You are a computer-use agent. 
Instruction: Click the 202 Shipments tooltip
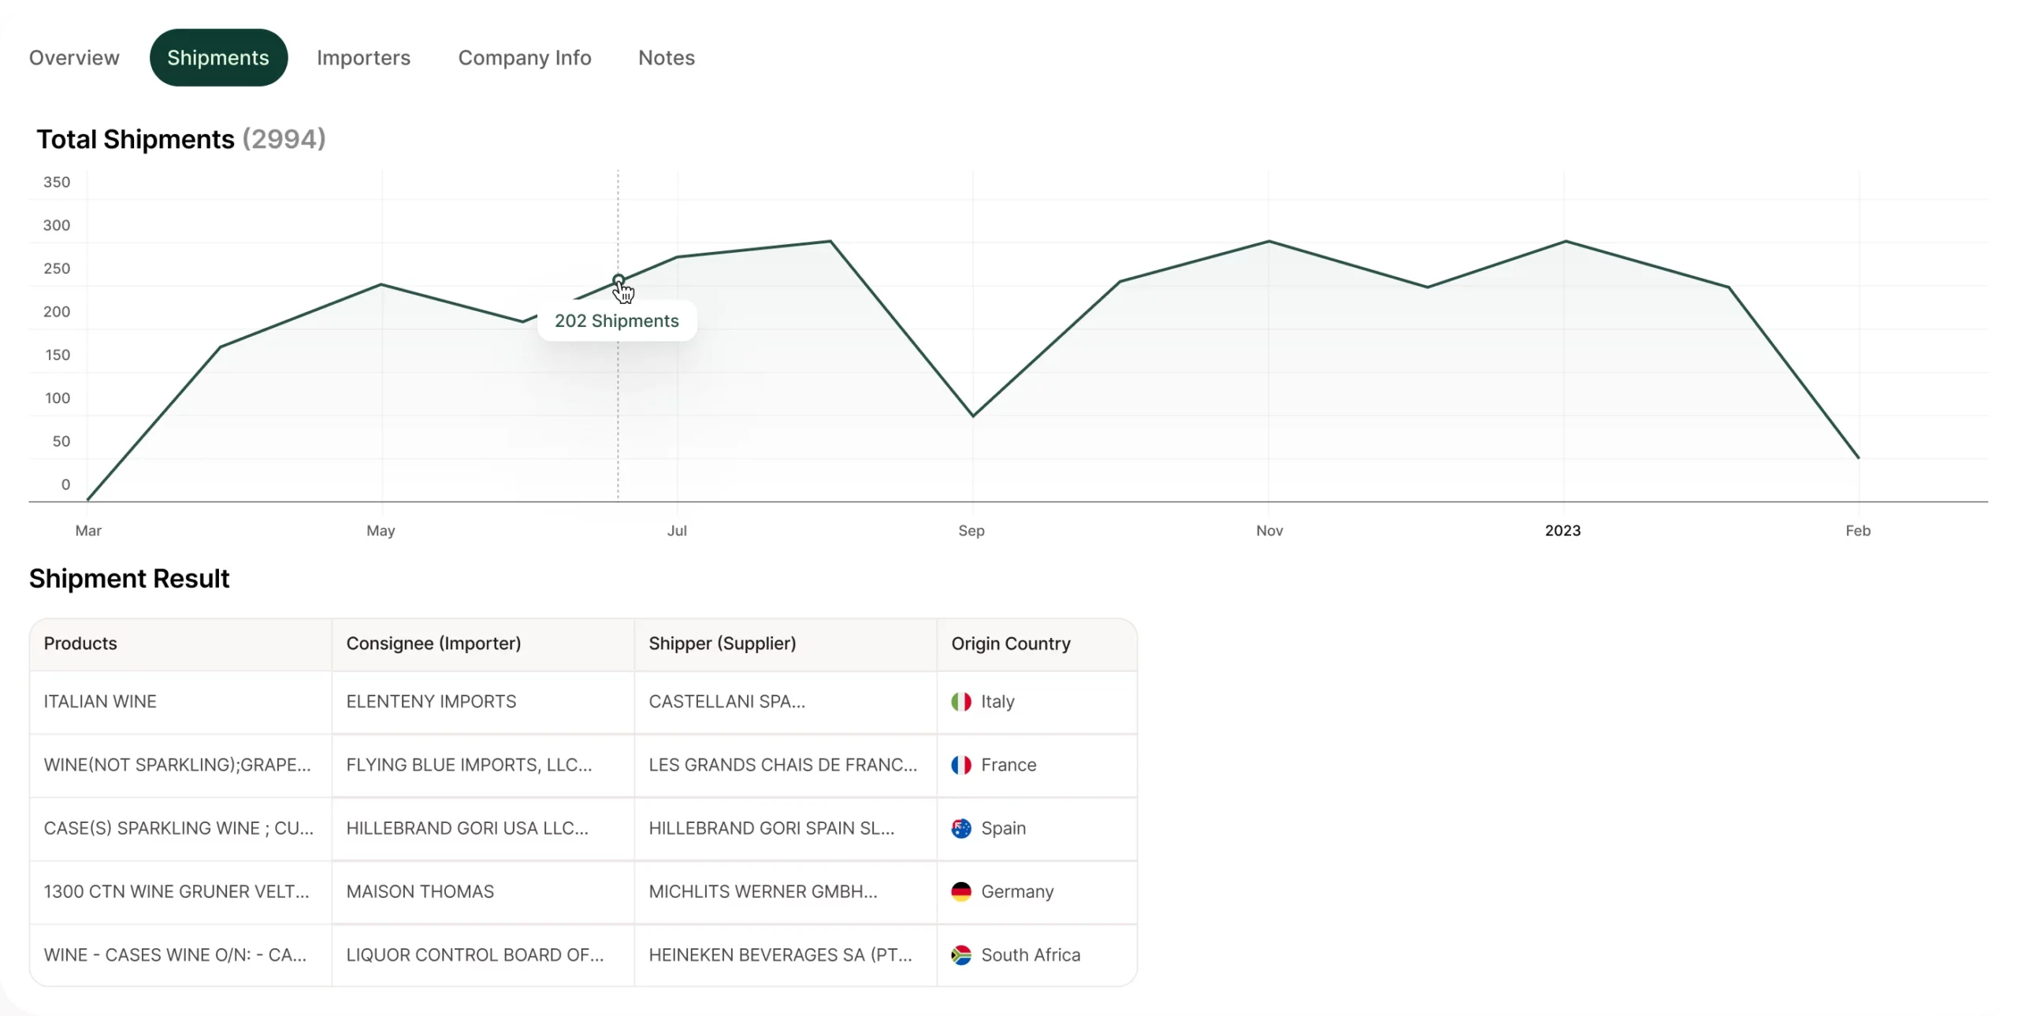tap(616, 321)
